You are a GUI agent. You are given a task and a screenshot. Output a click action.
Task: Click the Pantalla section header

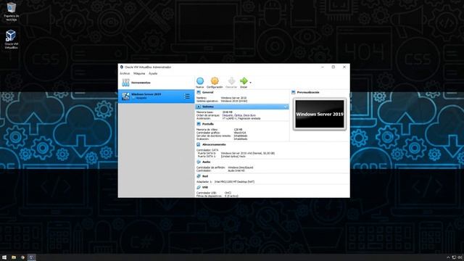click(208, 124)
